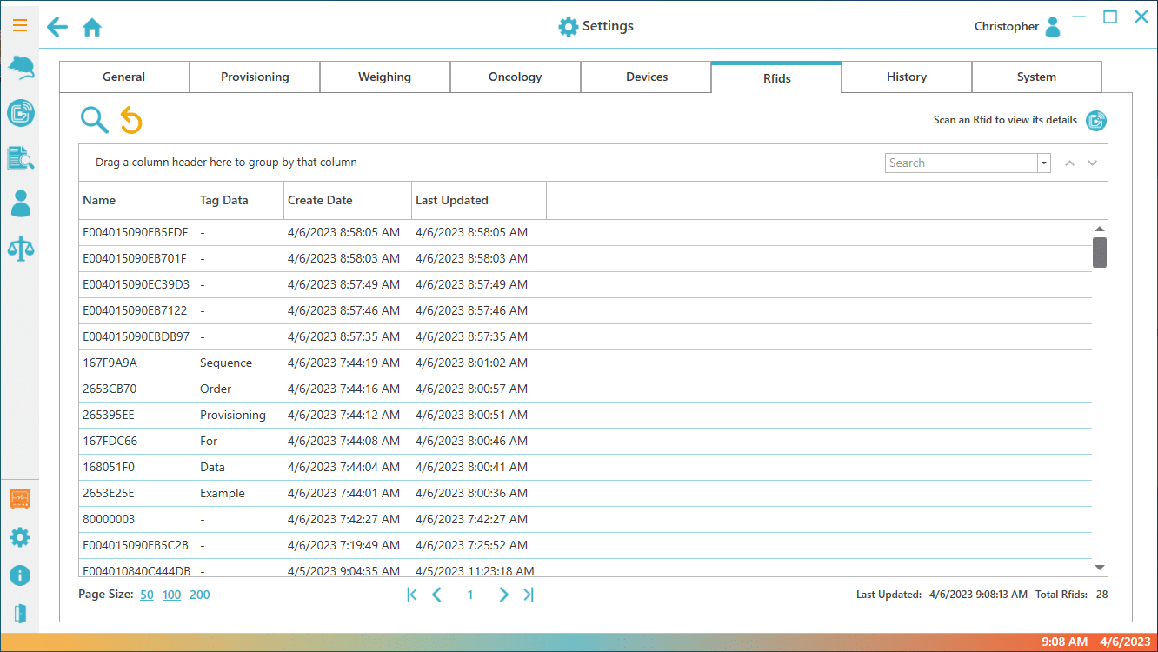Open the user profile icon in the sidebar
Screen dimensions: 1158x652
tap(20, 203)
